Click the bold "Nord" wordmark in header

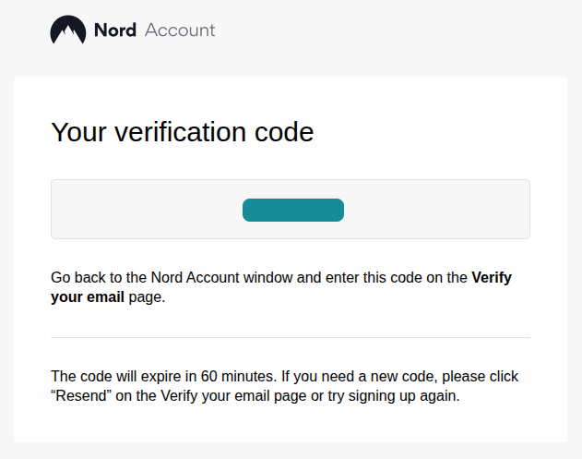click(114, 30)
